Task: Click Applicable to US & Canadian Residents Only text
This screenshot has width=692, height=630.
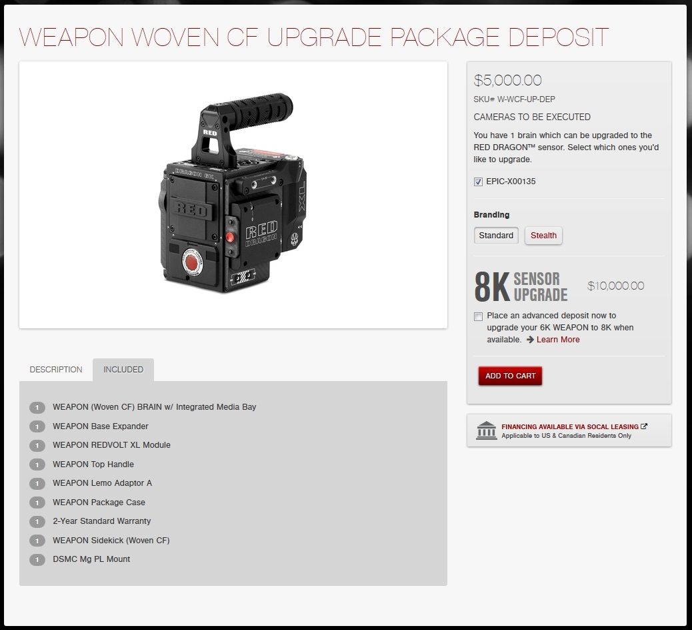Action: 566,436
